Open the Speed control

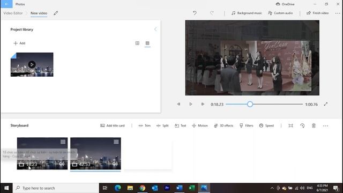[x=266, y=125]
